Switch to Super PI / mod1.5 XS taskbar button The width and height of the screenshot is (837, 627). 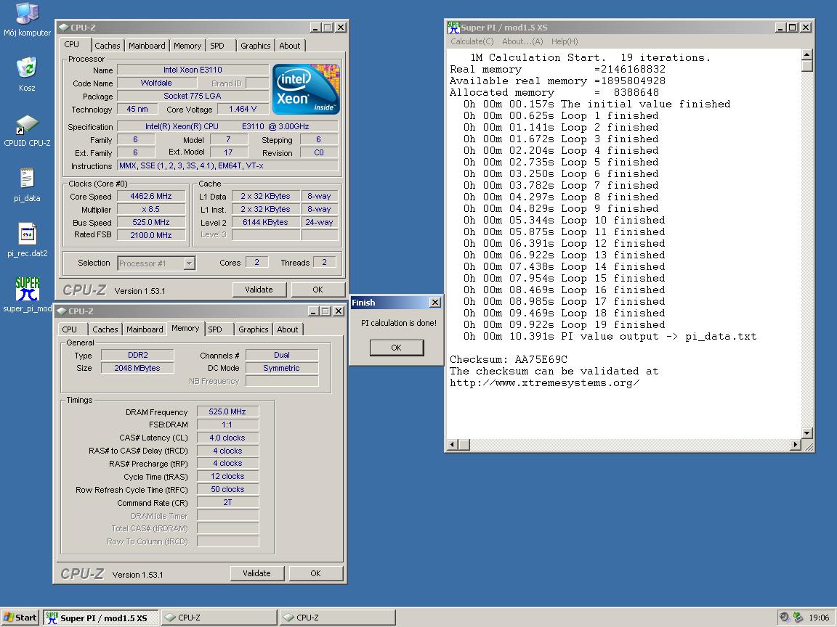click(101, 618)
